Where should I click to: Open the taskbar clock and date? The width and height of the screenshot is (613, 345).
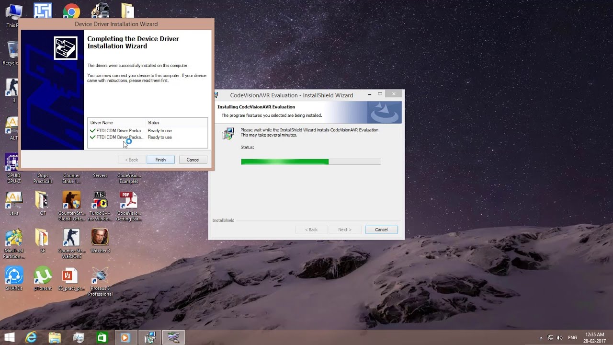tap(595, 337)
